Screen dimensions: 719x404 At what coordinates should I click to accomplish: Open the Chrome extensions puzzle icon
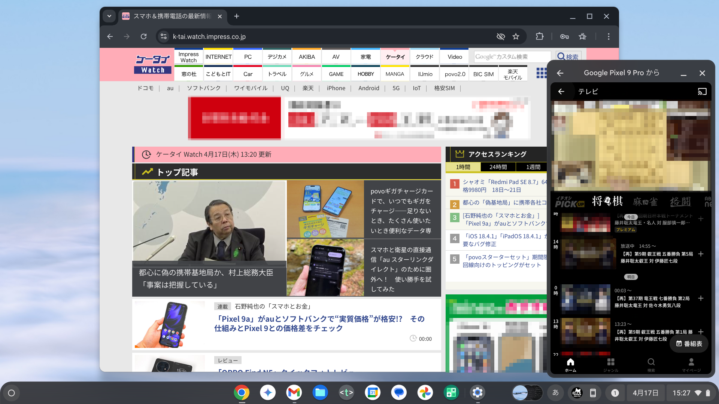(x=539, y=37)
